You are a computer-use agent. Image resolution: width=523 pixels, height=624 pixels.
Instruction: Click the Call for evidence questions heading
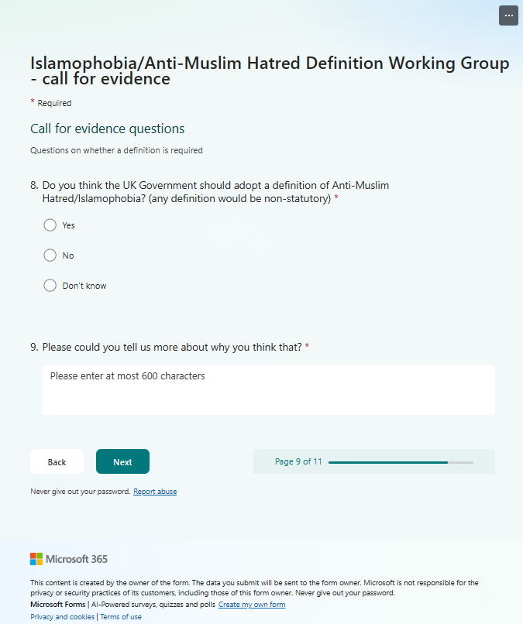click(108, 129)
